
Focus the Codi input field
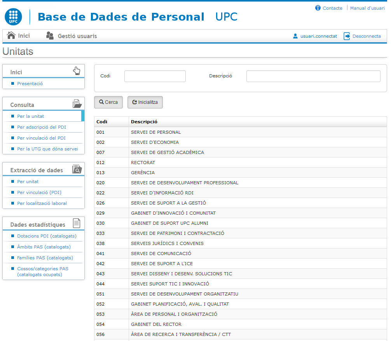(155, 76)
